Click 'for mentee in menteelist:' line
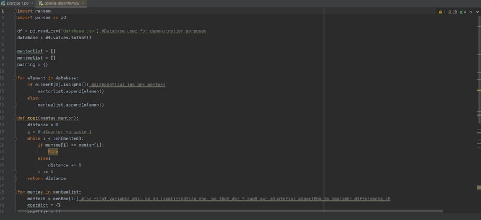481x220 pixels. click(x=49, y=192)
